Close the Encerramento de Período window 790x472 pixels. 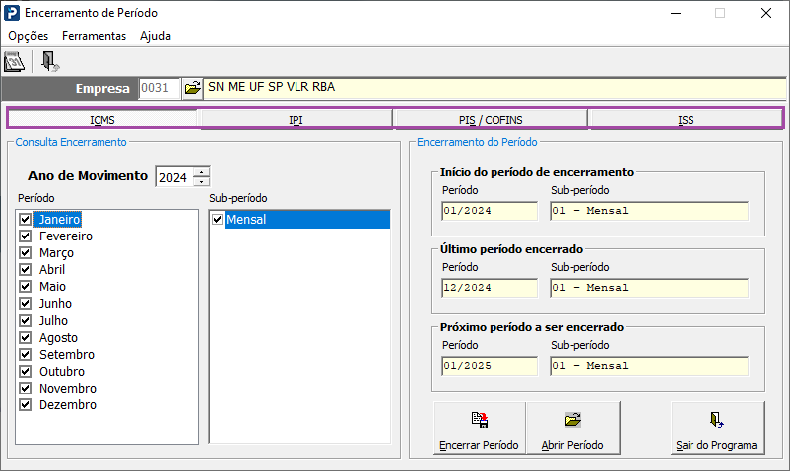click(766, 13)
